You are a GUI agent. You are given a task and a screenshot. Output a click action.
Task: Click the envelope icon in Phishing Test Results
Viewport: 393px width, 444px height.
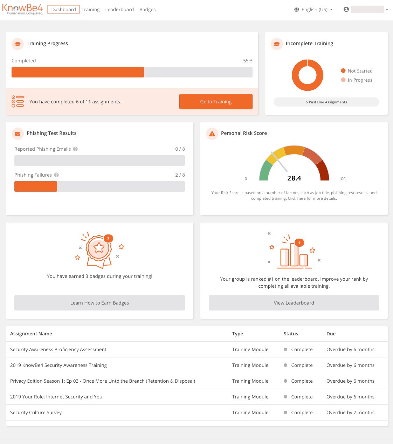click(x=18, y=134)
